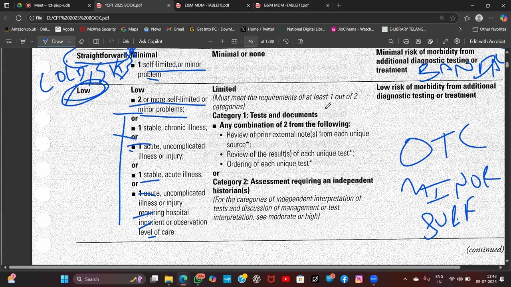
Task: Click the page number field showing 45
Action: click(x=251, y=41)
